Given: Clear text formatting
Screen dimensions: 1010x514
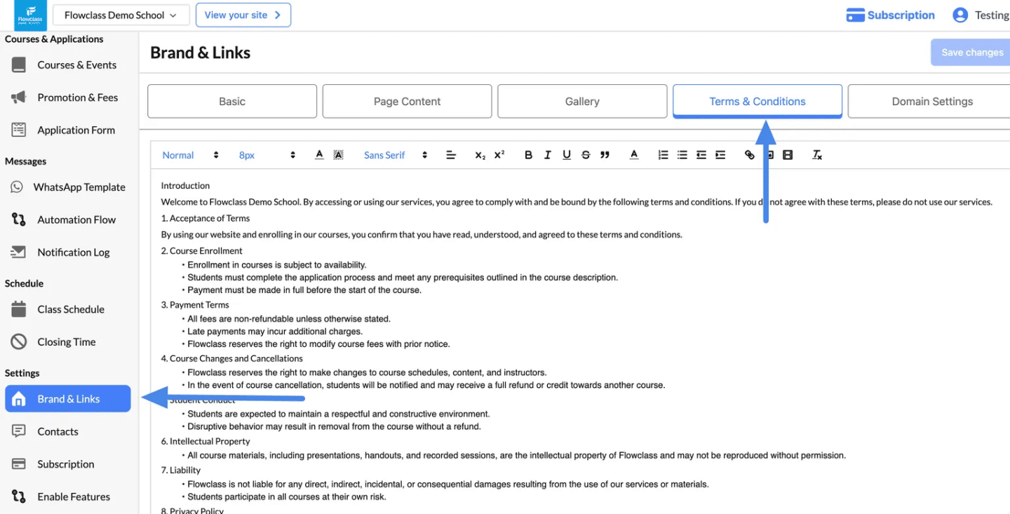Looking at the screenshot, I should [x=817, y=155].
